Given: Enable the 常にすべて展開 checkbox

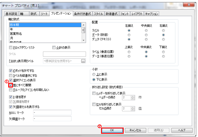Looking at the screenshot, I should [11, 85].
